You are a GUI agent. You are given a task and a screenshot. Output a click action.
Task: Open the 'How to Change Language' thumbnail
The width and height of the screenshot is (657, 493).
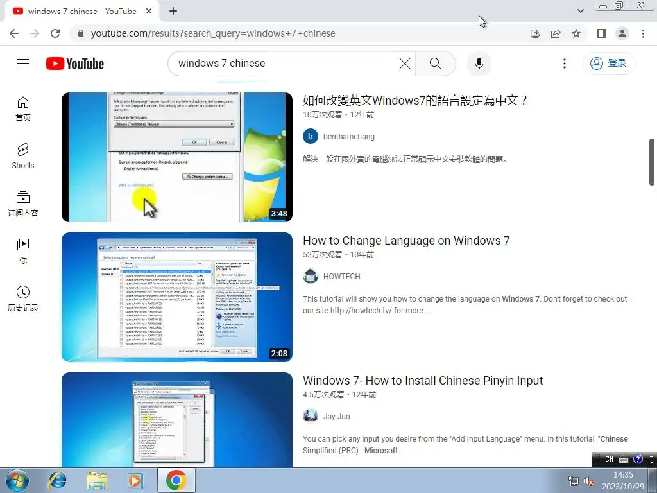(177, 297)
